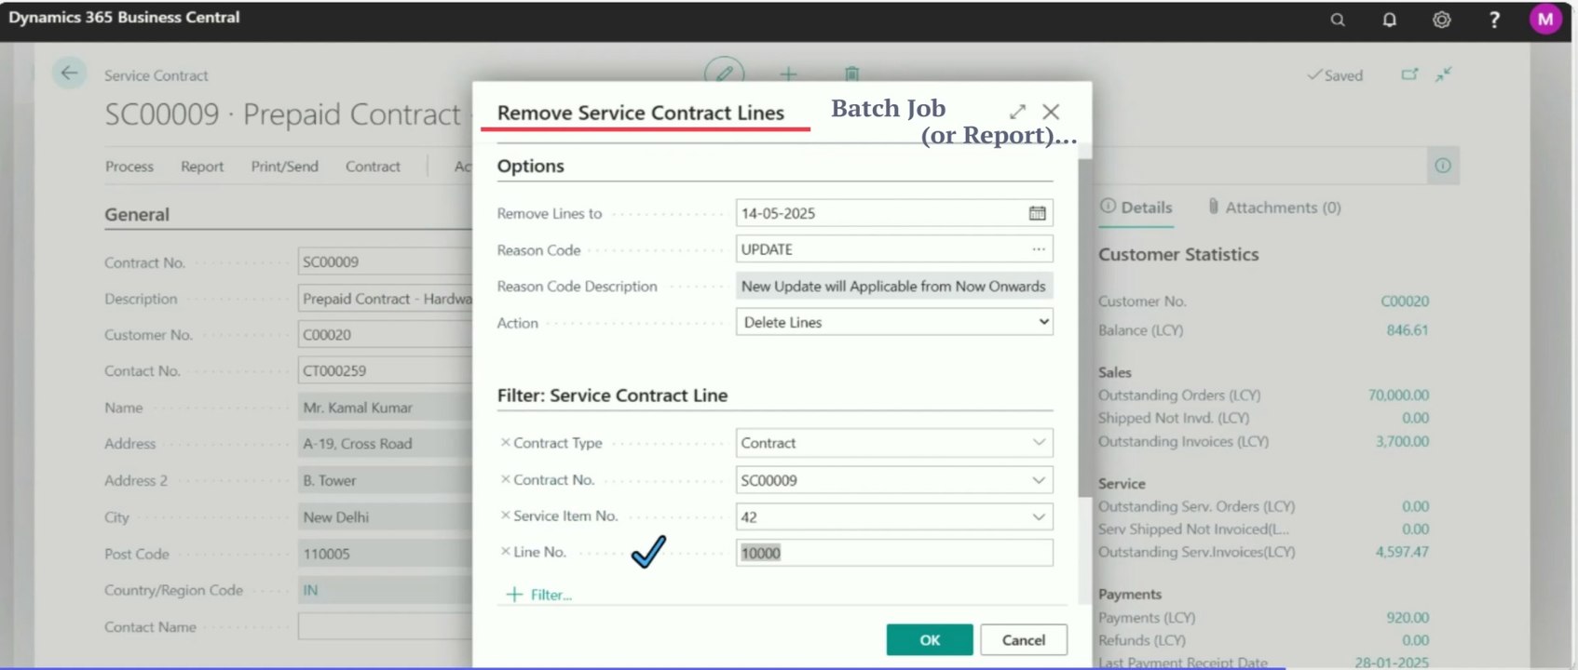
Task: Switch to the Attachments (0) tab
Action: (x=1273, y=208)
